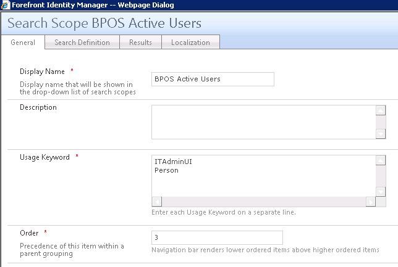Click inside the Description text area
The height and width of the screenshot is (267, 398).
point(263,122)
